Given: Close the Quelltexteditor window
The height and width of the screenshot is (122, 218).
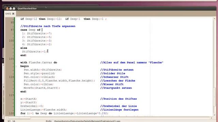Looking at the screenshot, I should pyautogui.click(x=7, y=8).
